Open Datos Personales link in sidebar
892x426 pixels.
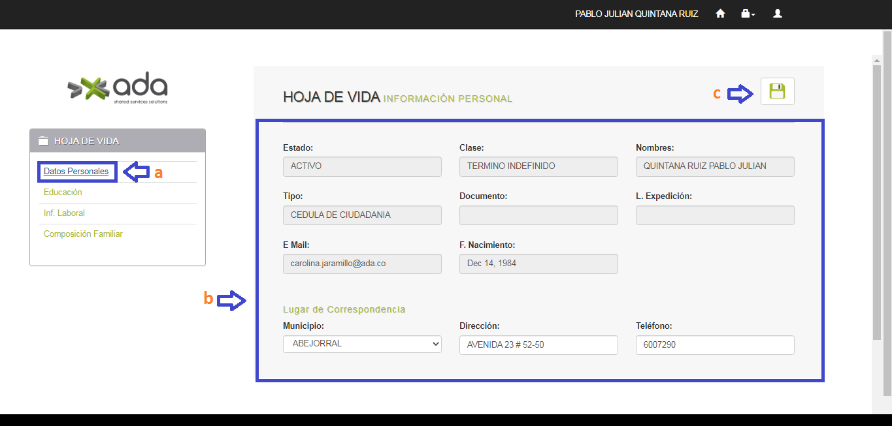click(x=76, y=172)
